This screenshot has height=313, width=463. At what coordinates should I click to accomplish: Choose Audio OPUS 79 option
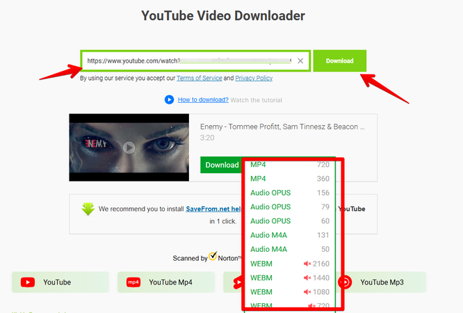click(290, 207)
